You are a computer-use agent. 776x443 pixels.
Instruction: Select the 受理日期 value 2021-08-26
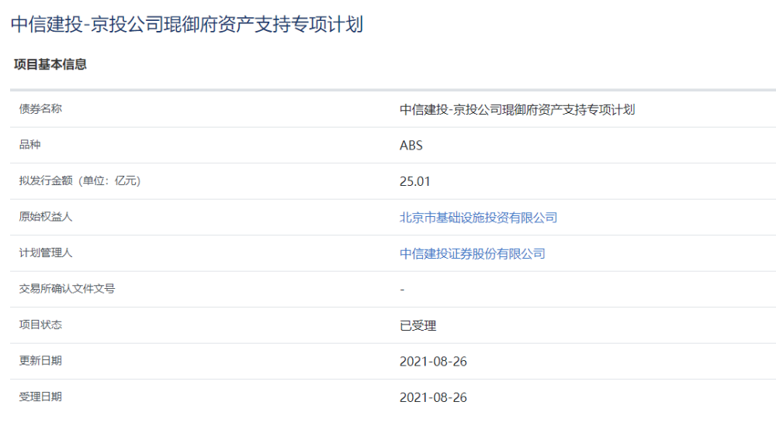(433, 397)
